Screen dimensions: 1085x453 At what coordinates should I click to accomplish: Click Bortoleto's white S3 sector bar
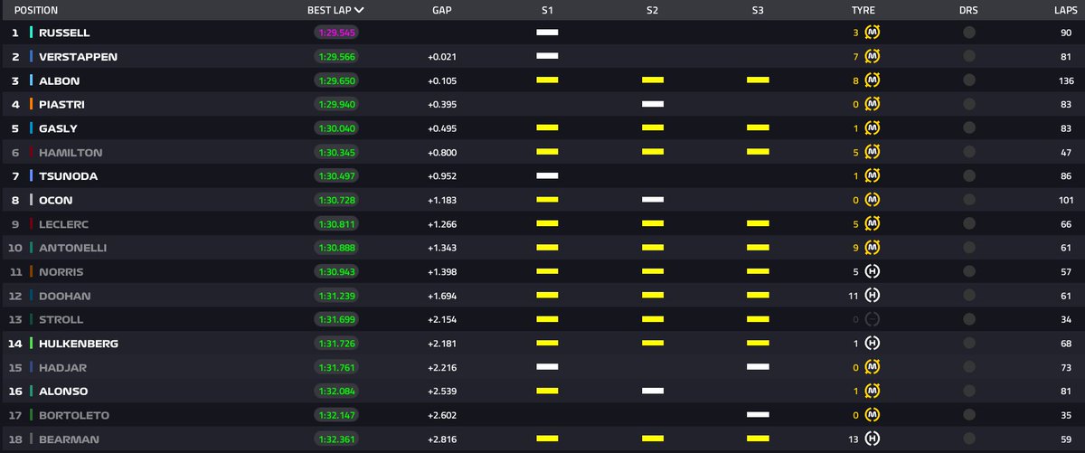pyautogui.click(x=758, y=415)
